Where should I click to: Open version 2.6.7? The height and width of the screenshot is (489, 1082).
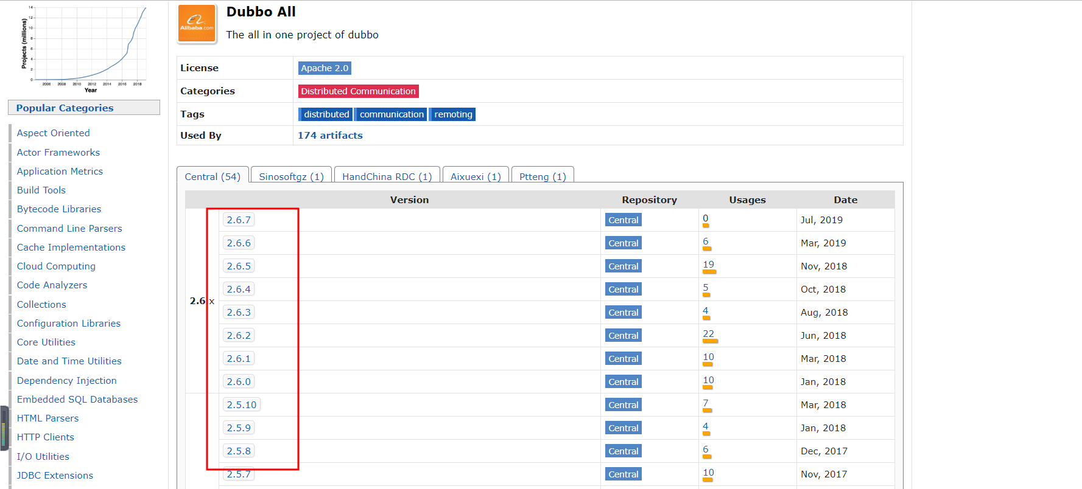click(239, 220)
